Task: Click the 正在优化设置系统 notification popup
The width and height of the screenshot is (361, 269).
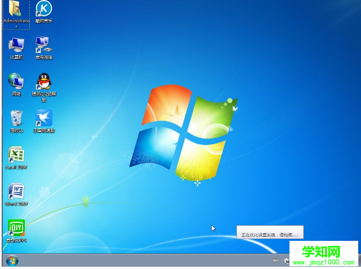Action: (x=270, y=232)
